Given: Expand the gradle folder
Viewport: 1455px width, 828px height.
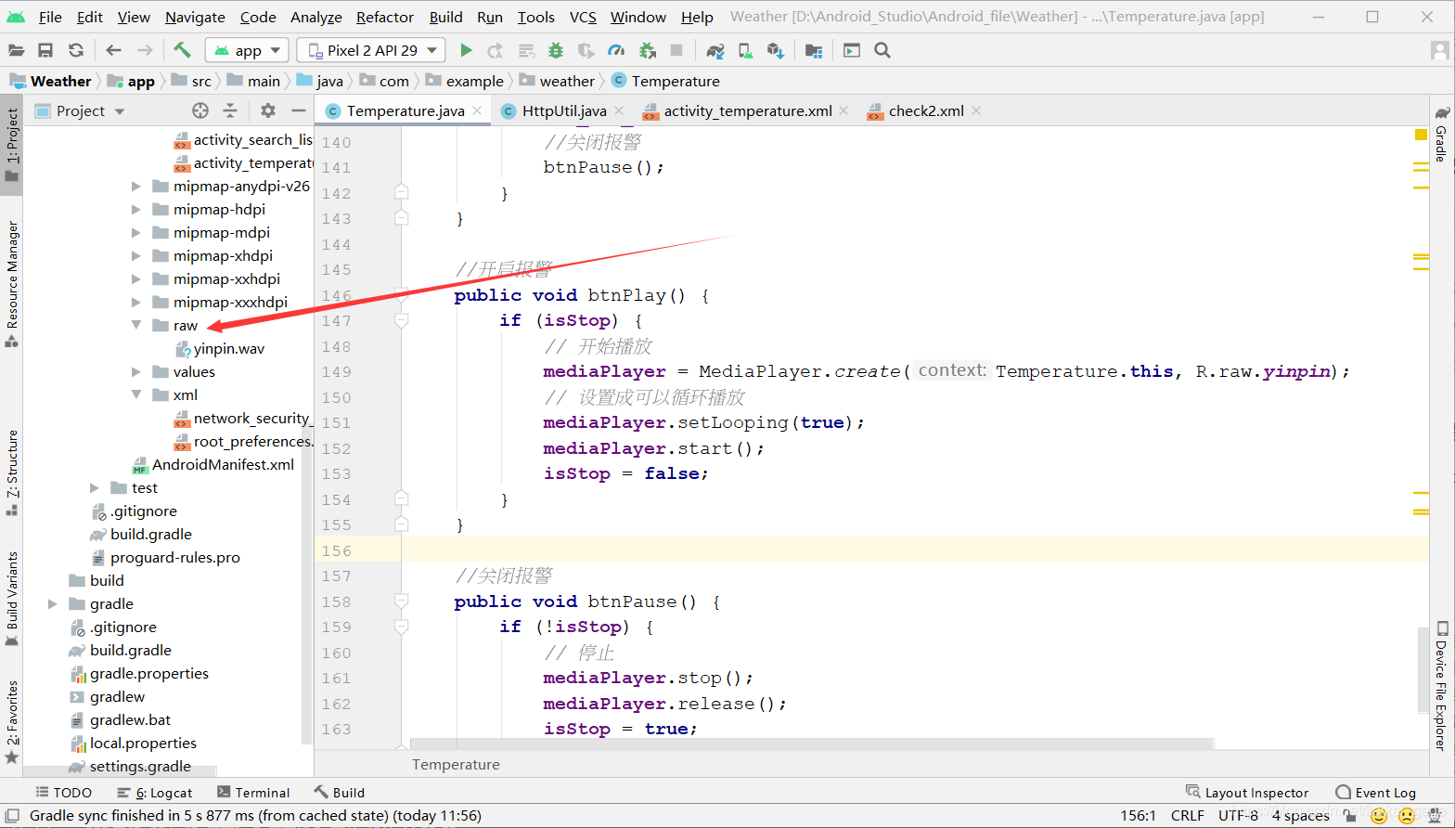Looking at the screenshot, I should (53, 603).
